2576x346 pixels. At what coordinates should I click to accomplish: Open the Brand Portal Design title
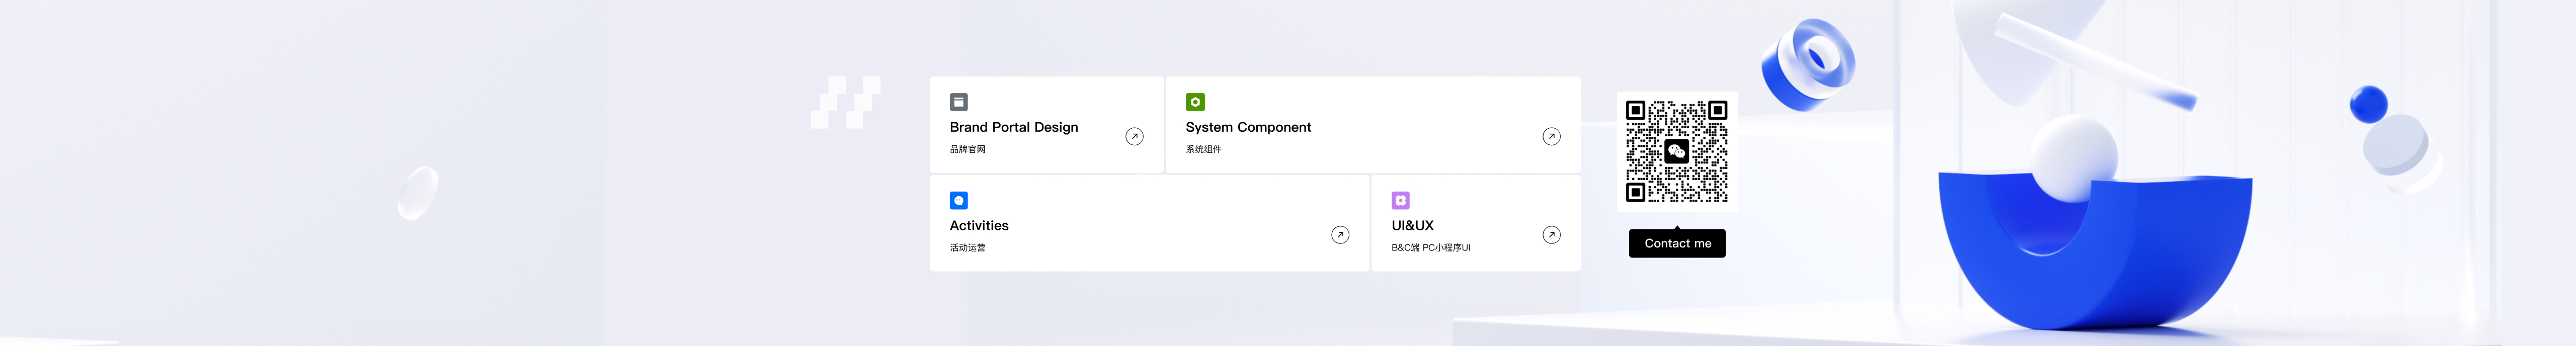(1013, 127)
